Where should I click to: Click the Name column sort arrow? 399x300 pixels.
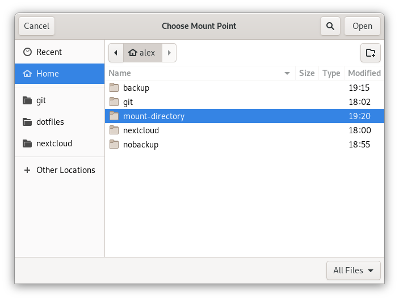[x=287, y=73]
